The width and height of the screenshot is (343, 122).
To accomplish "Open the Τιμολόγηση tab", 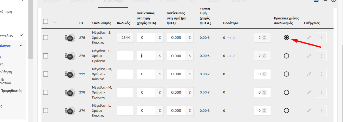I will point(168,1).
